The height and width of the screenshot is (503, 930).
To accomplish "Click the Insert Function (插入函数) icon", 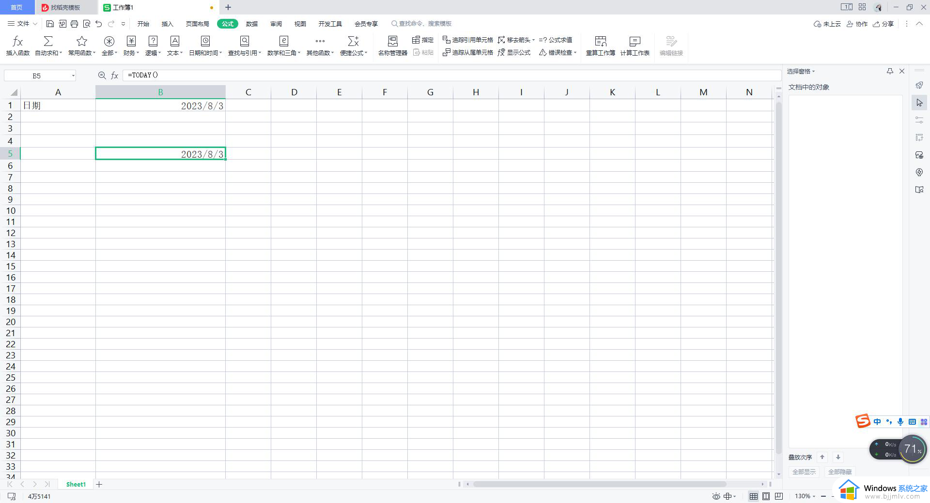I will click(17, 42).
